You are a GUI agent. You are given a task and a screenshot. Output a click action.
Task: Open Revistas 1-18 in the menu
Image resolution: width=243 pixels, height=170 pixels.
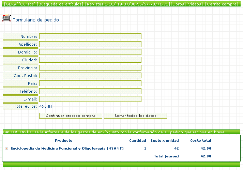click(x=100, y=4)
